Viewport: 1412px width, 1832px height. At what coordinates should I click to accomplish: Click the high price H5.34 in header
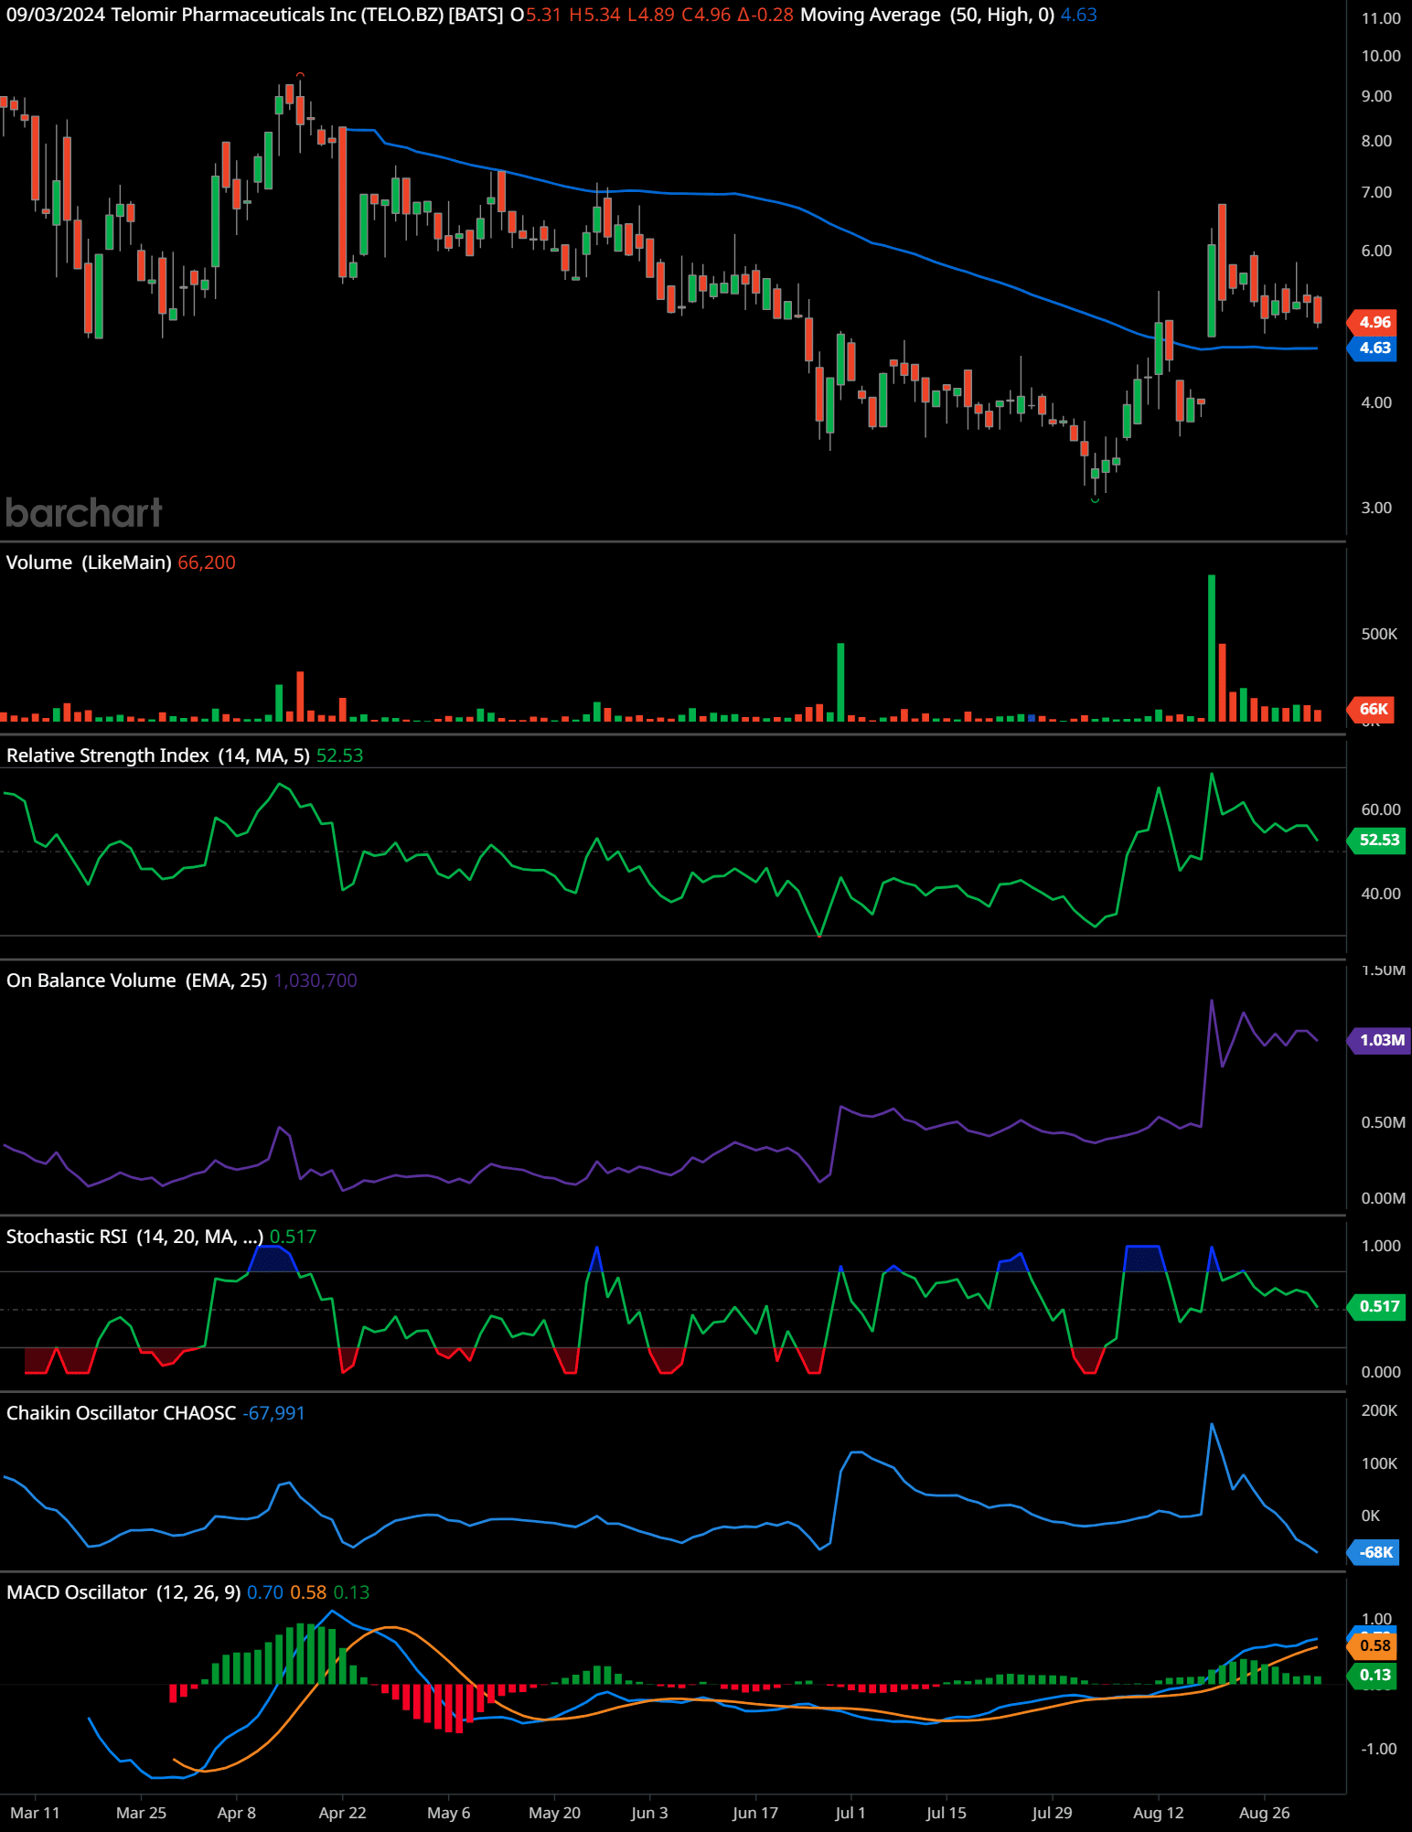[x=594, y=15]
